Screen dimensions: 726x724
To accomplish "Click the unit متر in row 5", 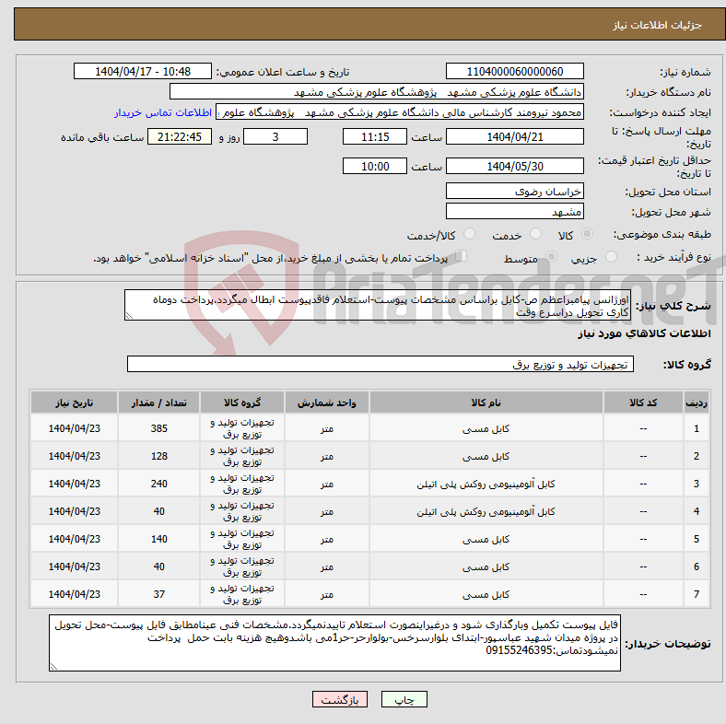I will point(327,539).
